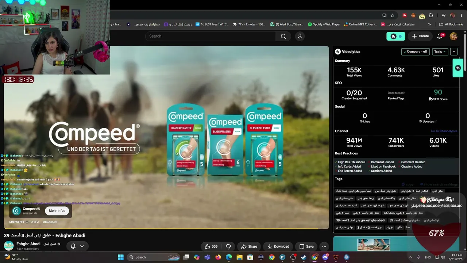The image size is (467, 263).
Task: Click the Create button
Action: pyautogui.click(x=420, y=36)
